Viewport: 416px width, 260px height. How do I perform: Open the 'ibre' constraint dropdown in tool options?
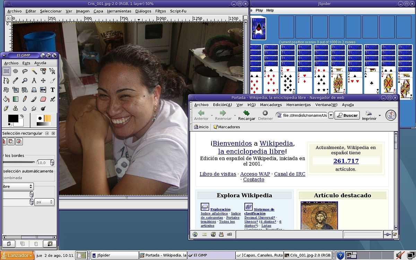(17, 187)
